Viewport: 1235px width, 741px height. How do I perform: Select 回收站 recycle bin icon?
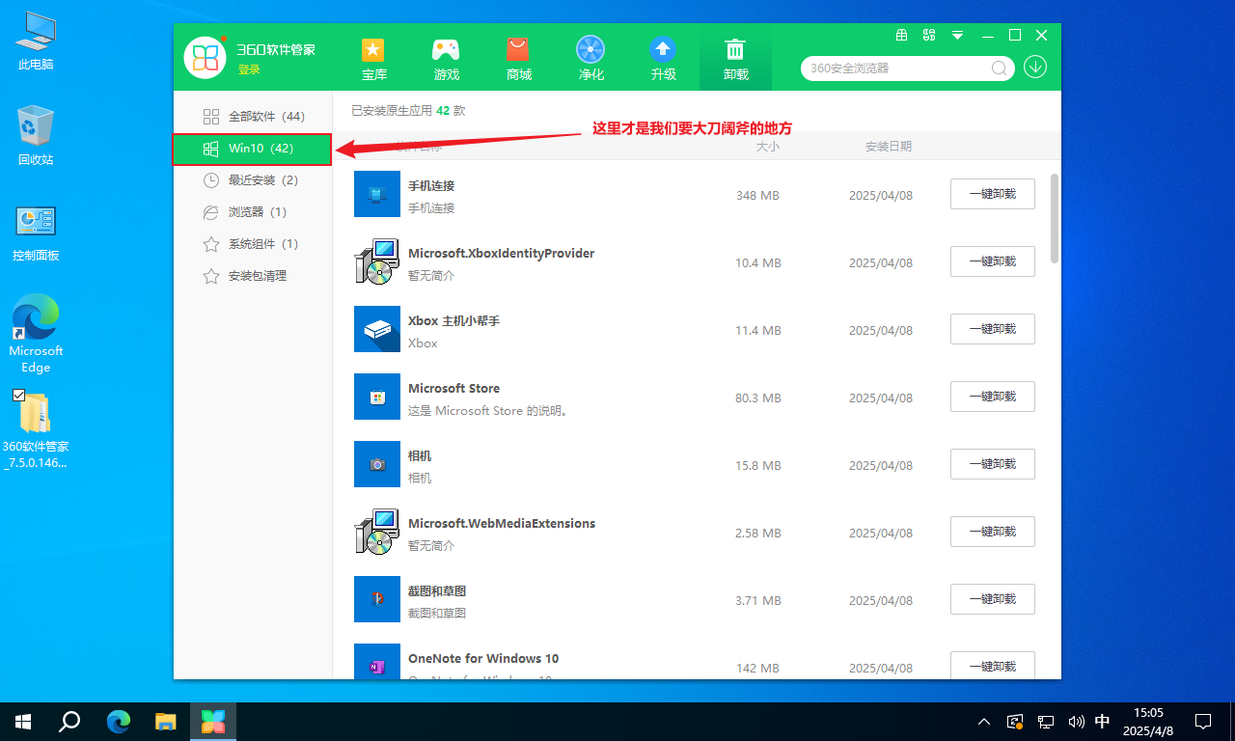pyautogui.click(x=36, y=136)
